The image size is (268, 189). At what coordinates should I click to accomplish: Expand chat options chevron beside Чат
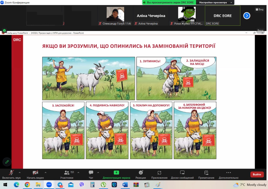tap(98, 173)
